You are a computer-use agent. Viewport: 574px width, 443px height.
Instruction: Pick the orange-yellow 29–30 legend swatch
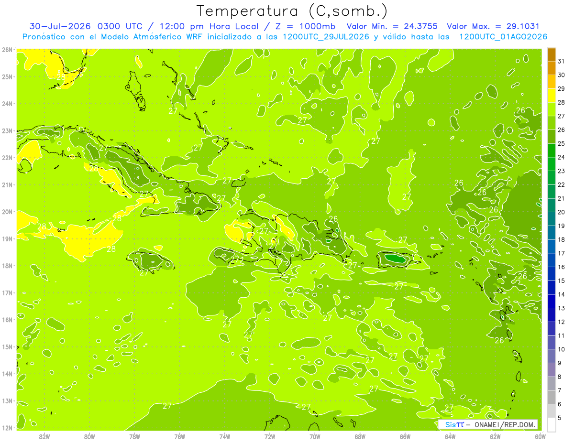[552, 81]
